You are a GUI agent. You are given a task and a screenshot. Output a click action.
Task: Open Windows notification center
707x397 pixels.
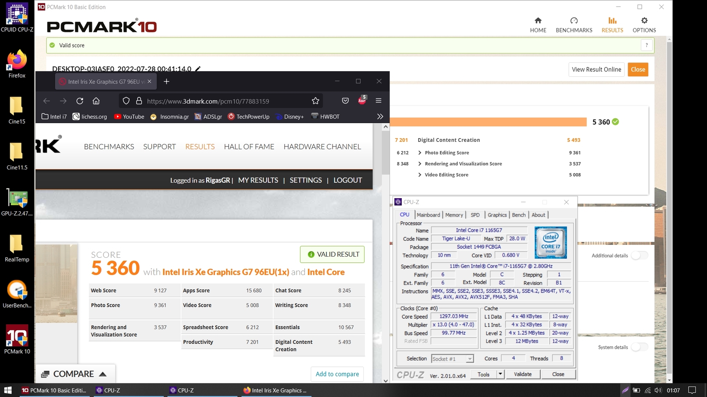(x=692, y=390)
